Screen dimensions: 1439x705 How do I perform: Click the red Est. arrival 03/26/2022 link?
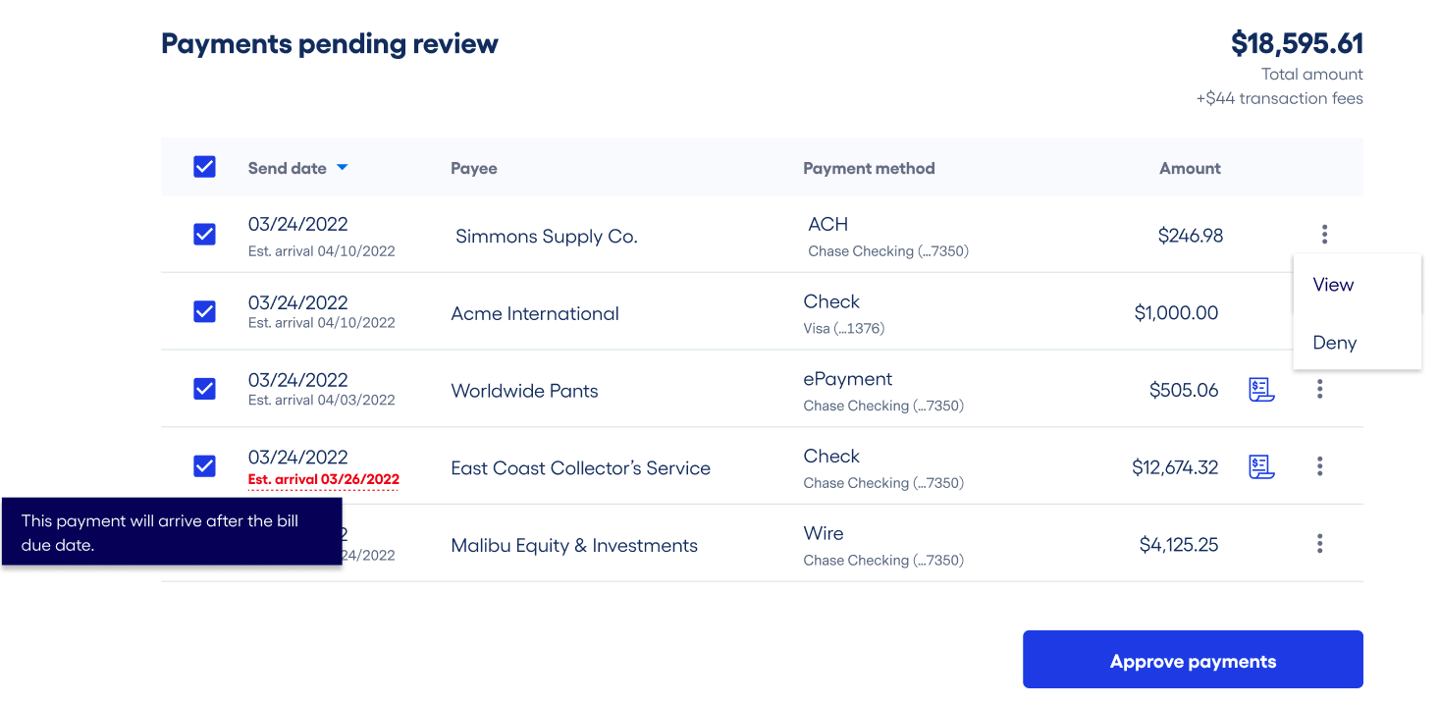324,480
